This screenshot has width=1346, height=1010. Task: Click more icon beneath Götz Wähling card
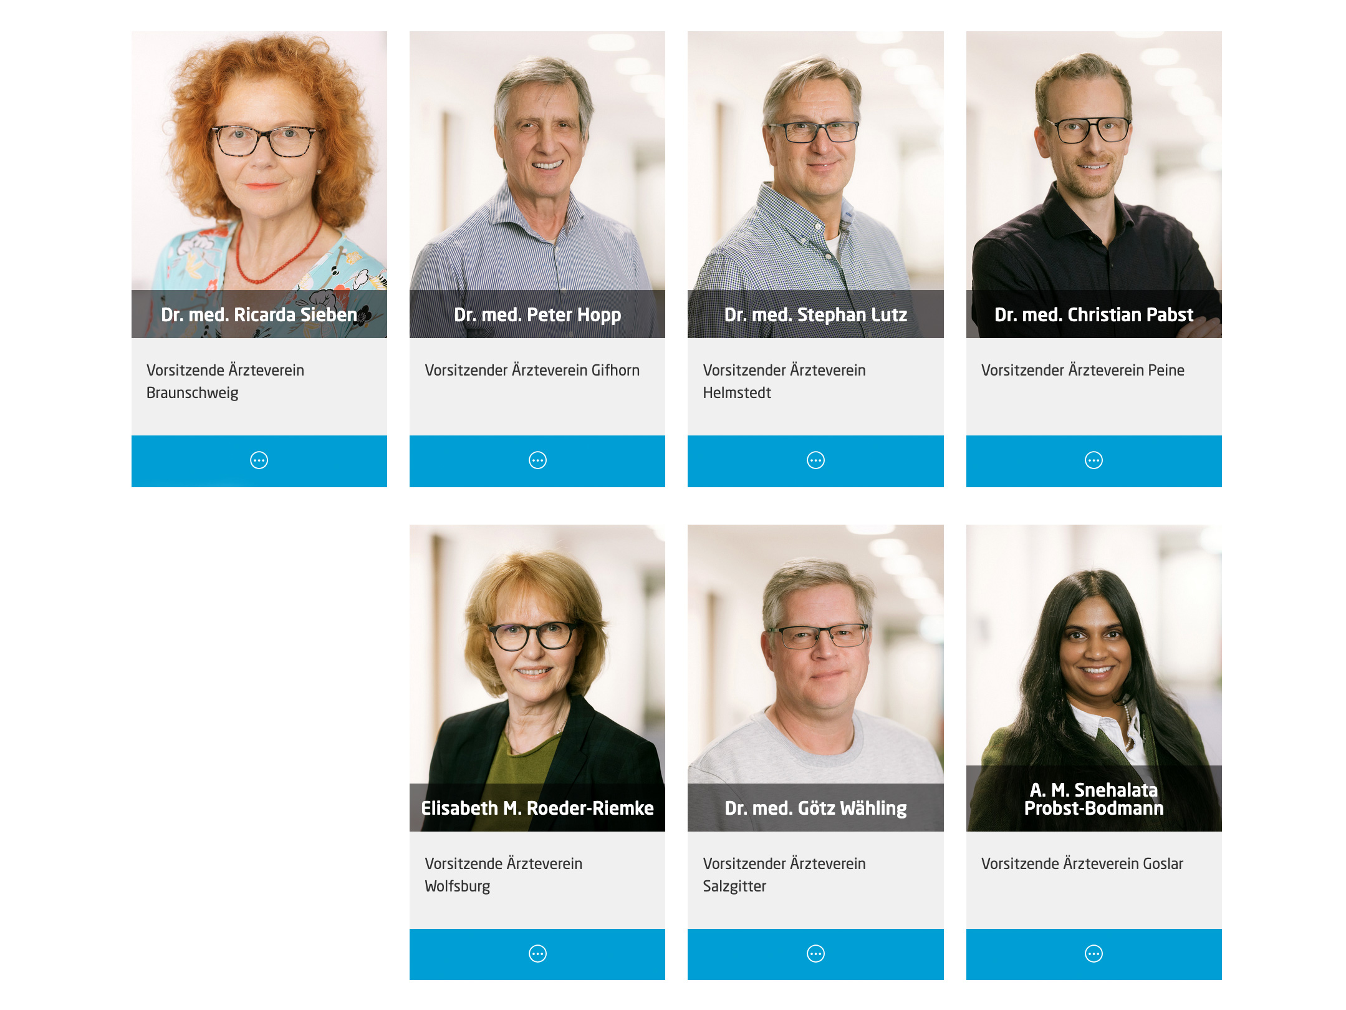click(x=815, y=954)
